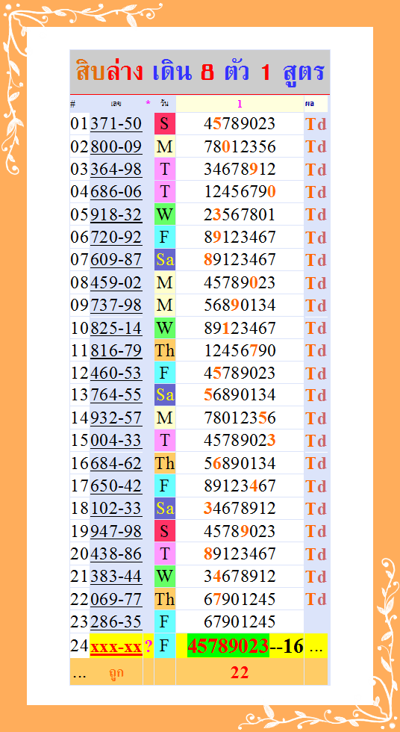Click the green W day cell in row 05
Image resolution: width=400 pixels, height=732 pixels.
(x=165, y=214)
